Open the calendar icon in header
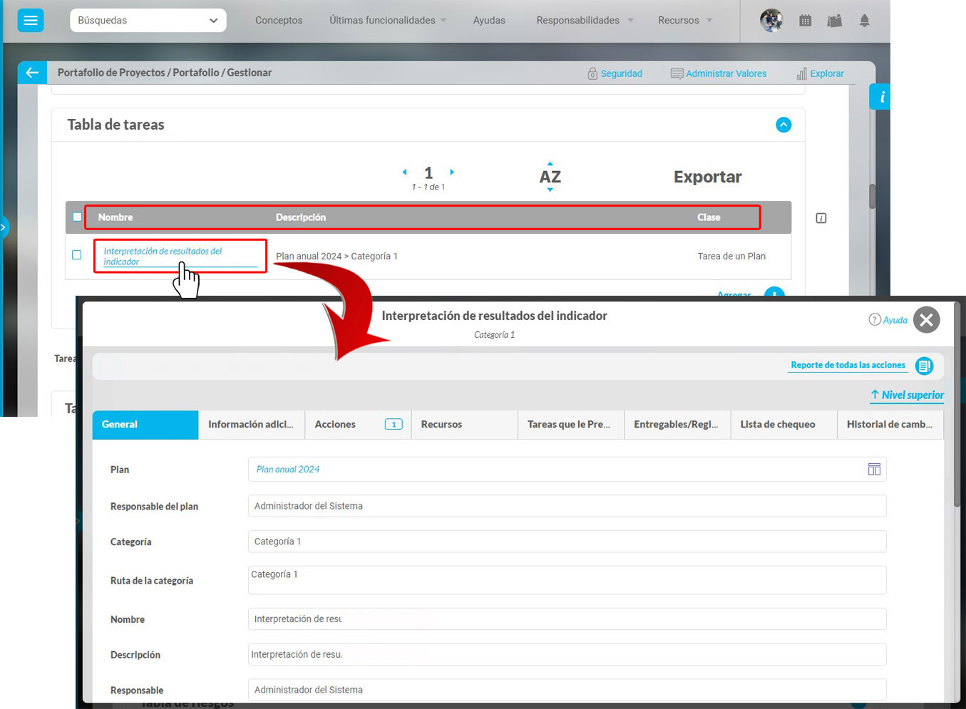The width and height of the screenshot is (966, 709). 805,21
